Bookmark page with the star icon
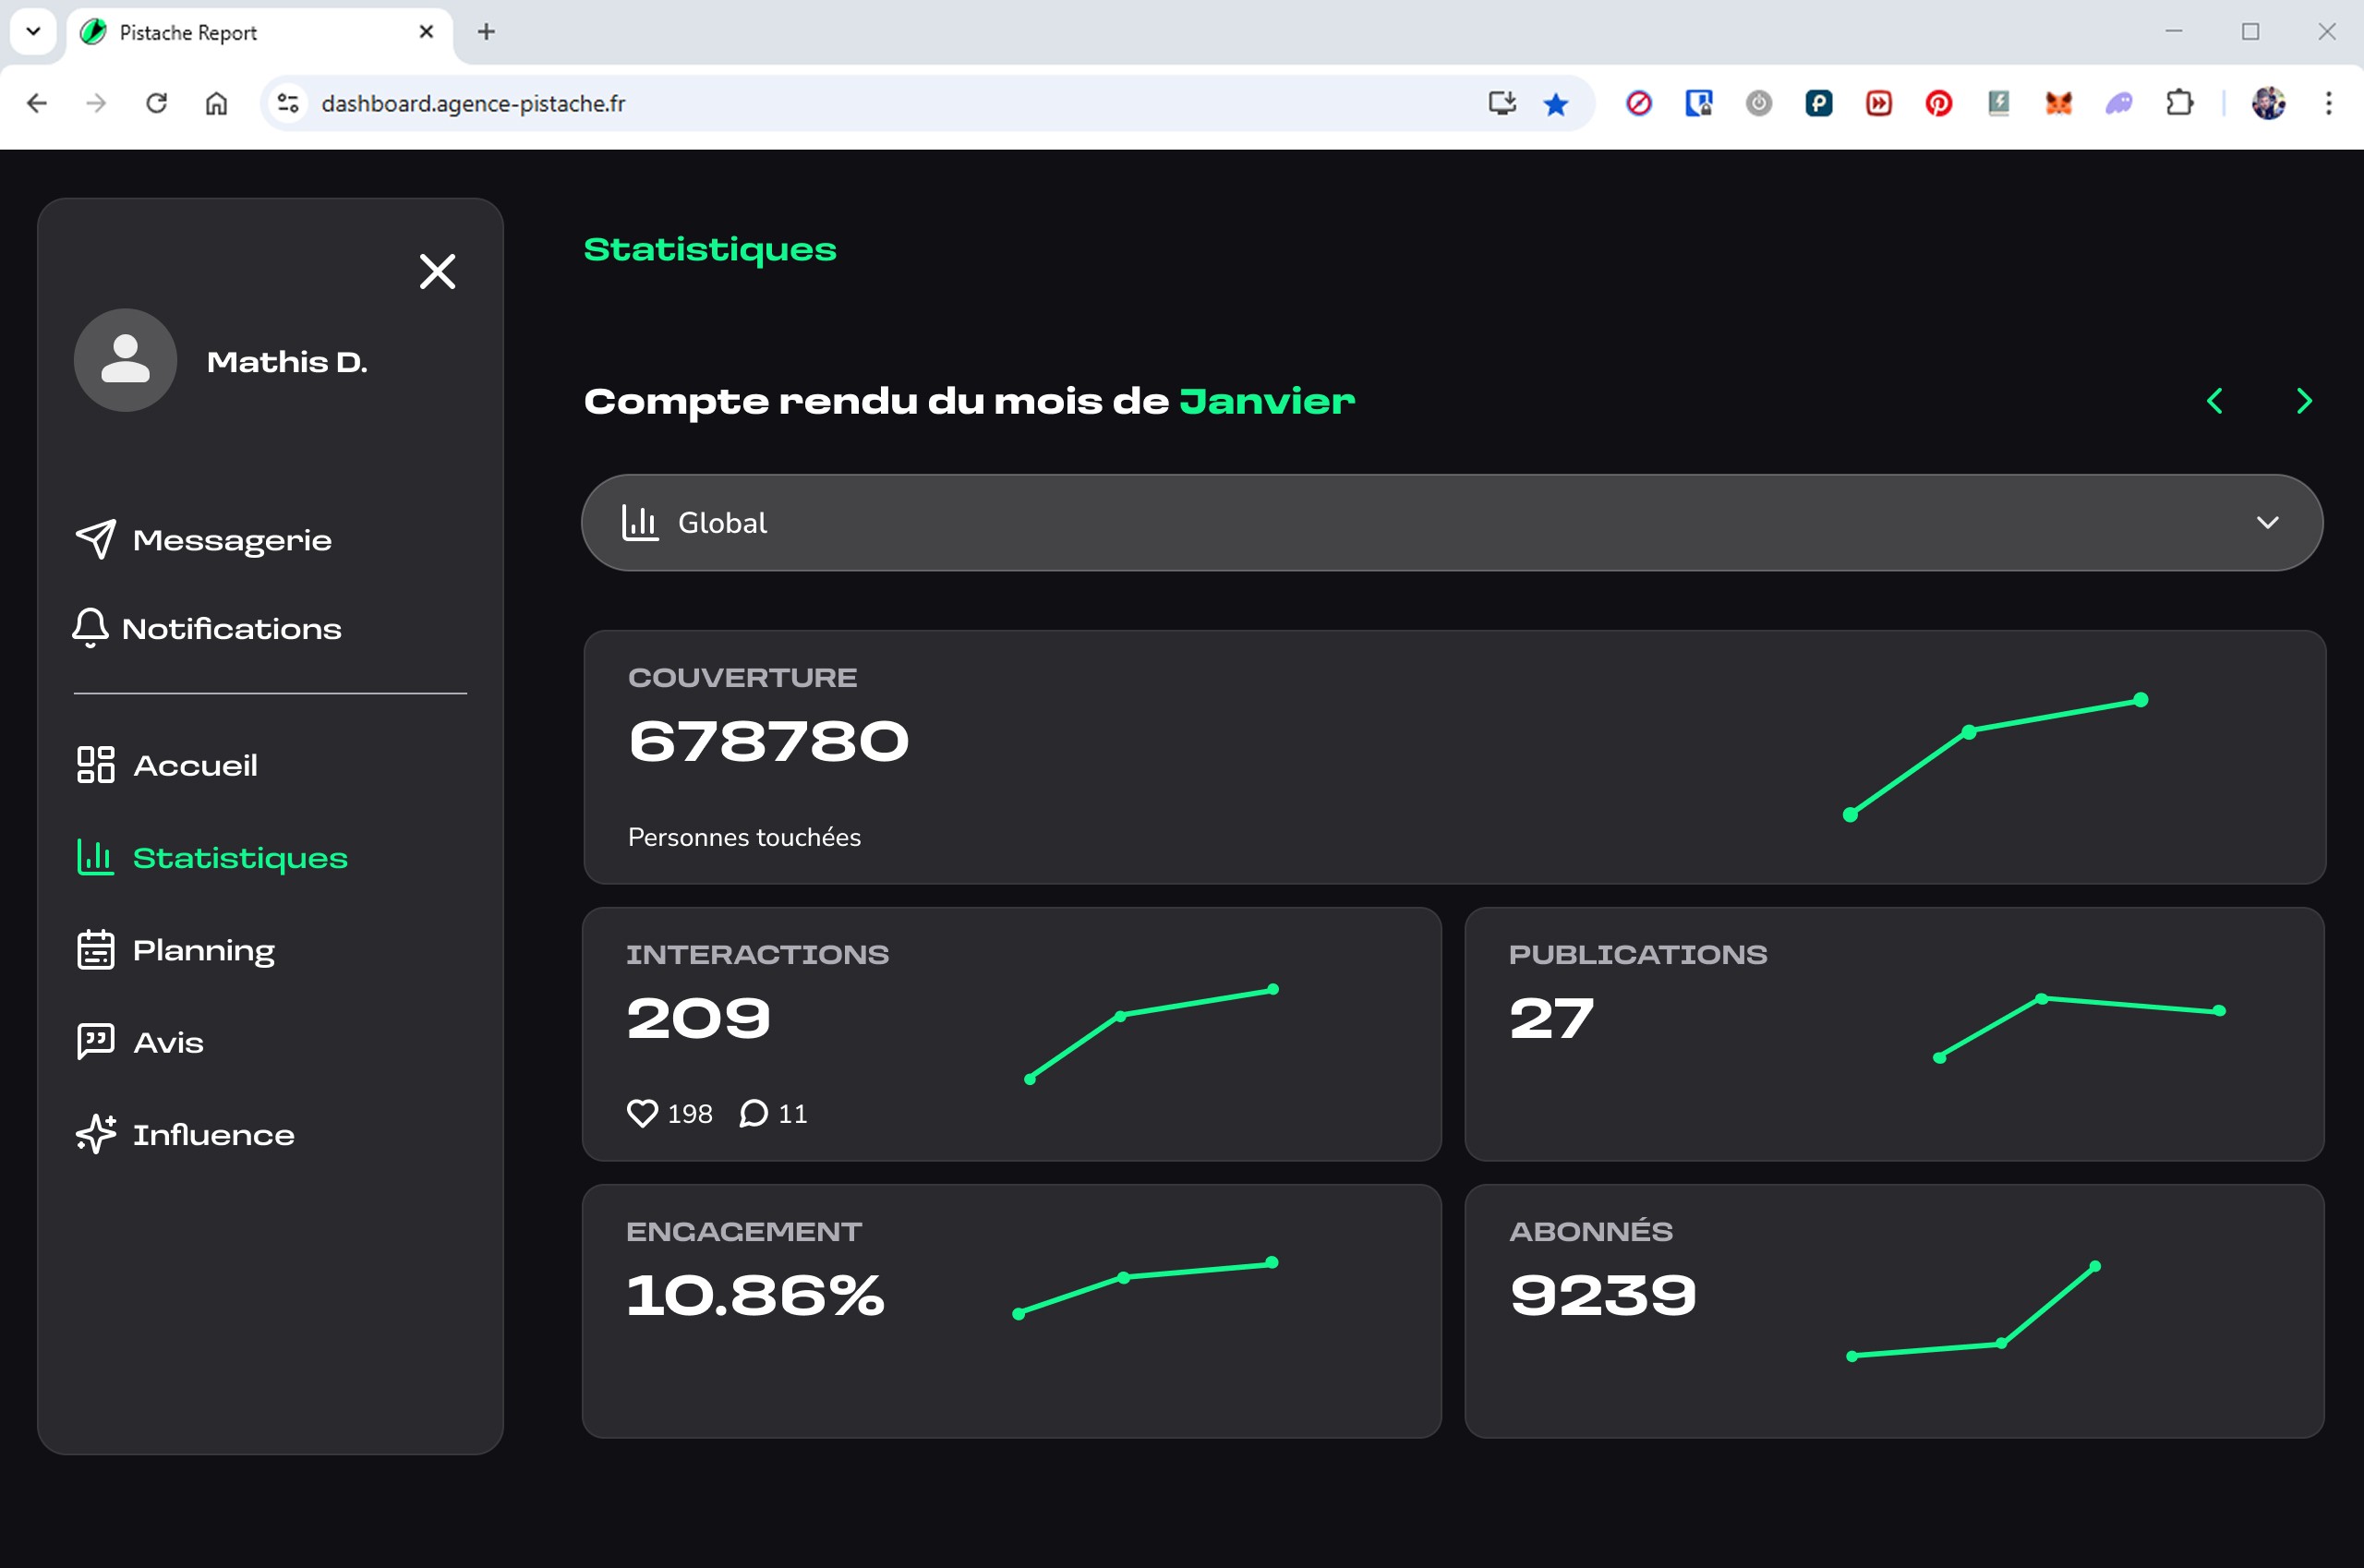Screen dimensions: 2364x1568 (x=1555, y=103)
